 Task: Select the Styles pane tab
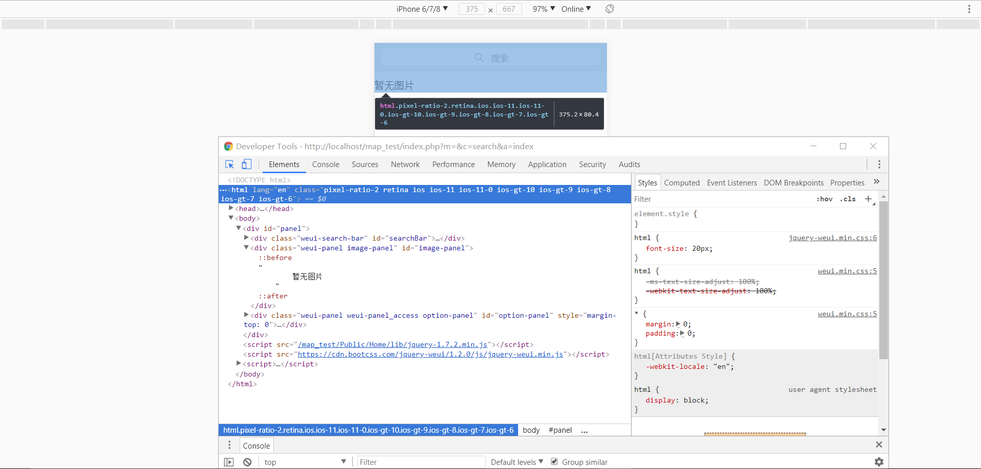pyautogui.click(x=647, y=182)
